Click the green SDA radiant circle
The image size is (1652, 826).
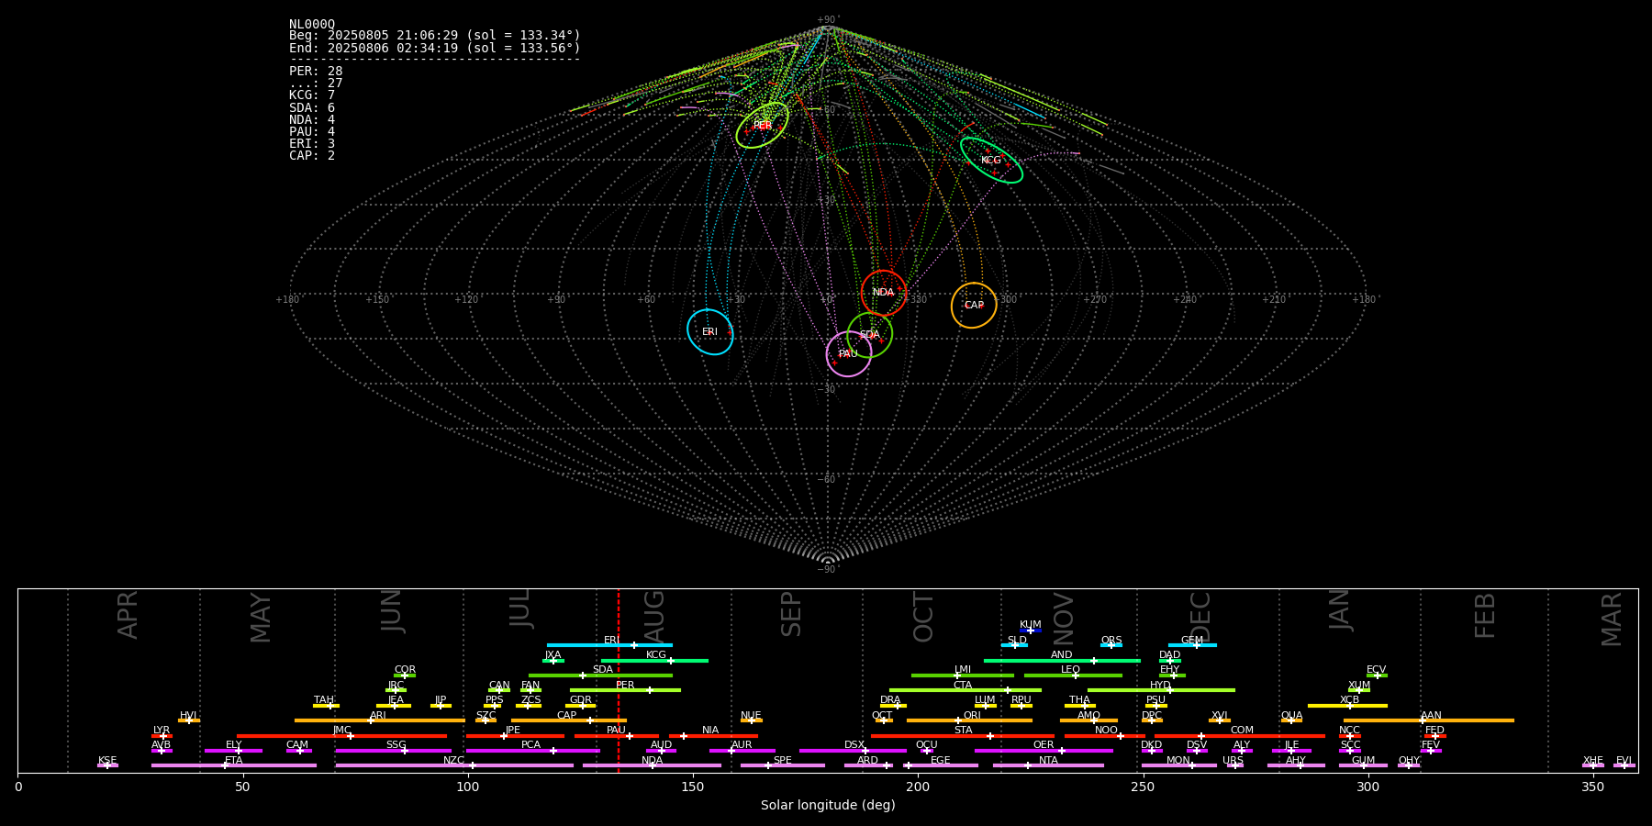click(x=870, y=335)
